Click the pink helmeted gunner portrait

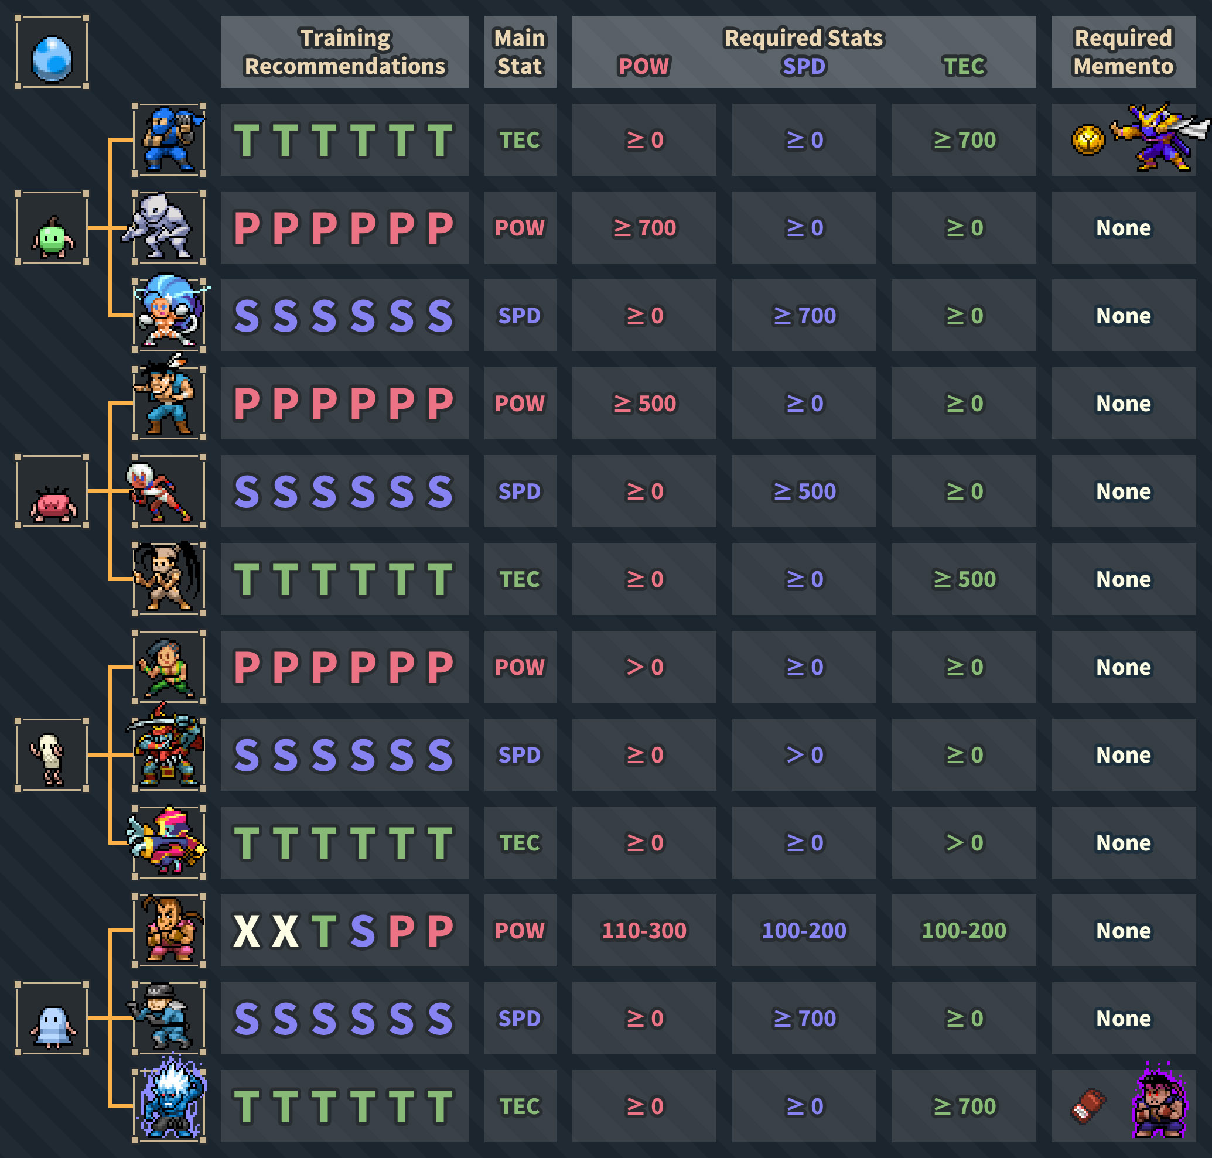click(167, 842)
